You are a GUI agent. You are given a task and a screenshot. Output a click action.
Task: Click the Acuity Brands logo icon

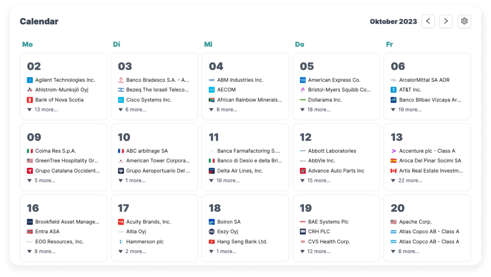pos(121,222)
